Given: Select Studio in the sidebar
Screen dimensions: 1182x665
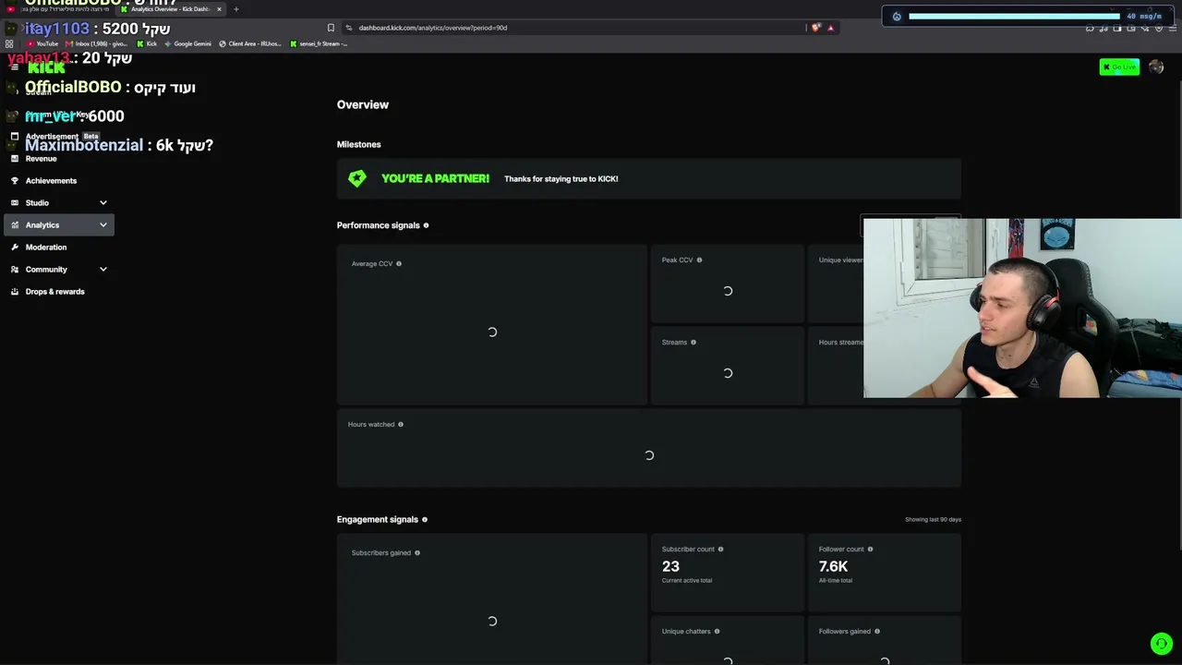Looking at the screenshot, I should [x=37, y=203].
